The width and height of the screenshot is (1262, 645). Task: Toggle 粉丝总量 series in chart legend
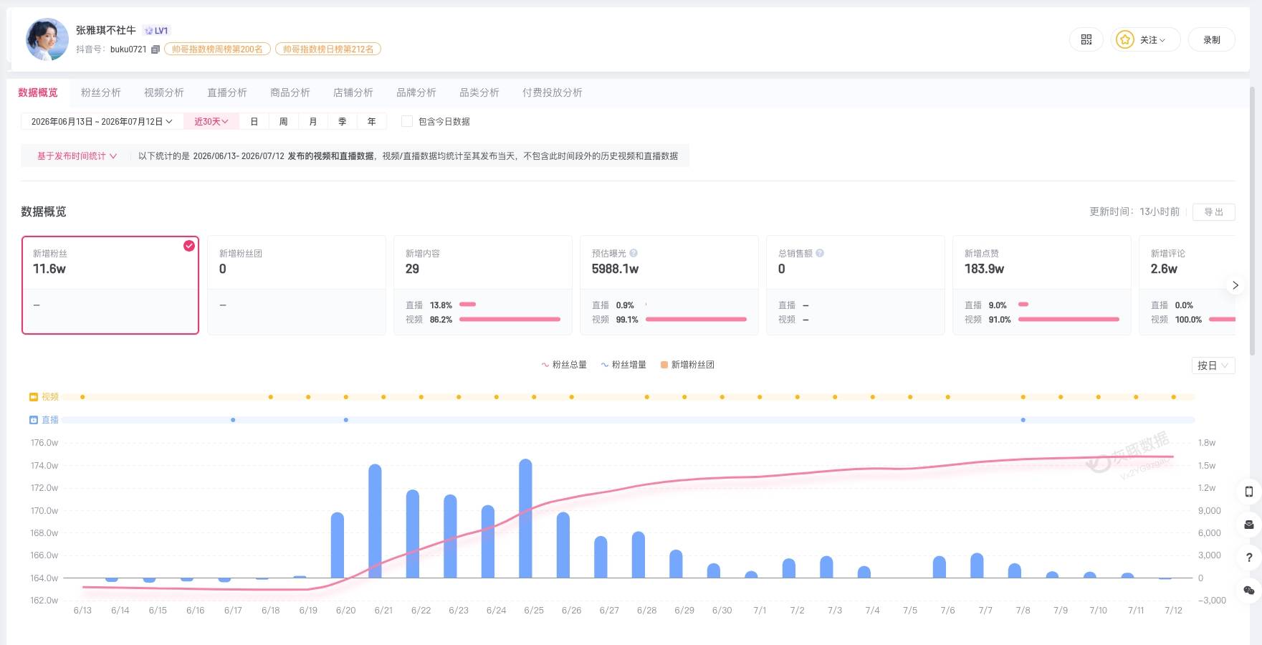564,365
